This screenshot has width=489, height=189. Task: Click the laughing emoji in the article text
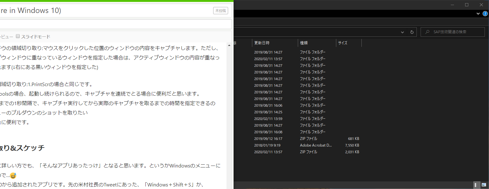click(13, 175)
